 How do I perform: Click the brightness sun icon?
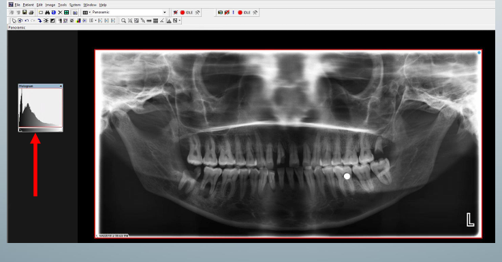click(46, 21)
